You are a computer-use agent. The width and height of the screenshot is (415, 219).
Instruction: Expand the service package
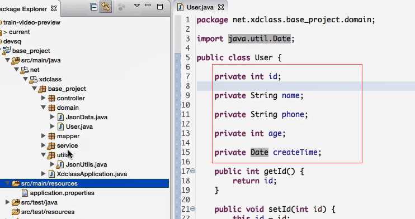coord(44,145)
